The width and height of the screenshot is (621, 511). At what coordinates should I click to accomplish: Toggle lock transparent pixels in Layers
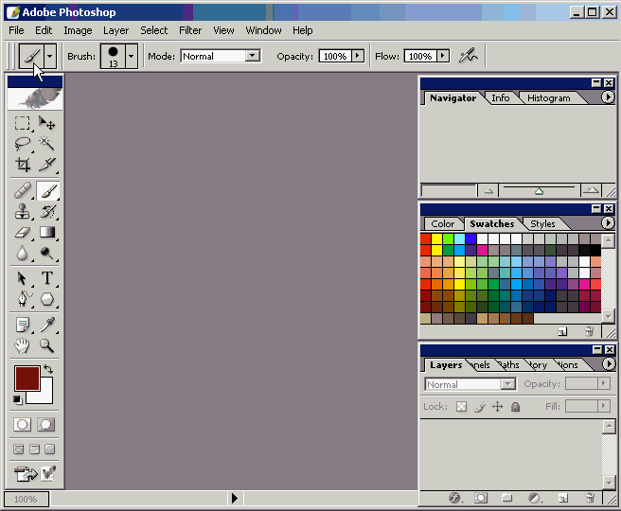click(x=462, y=407)
